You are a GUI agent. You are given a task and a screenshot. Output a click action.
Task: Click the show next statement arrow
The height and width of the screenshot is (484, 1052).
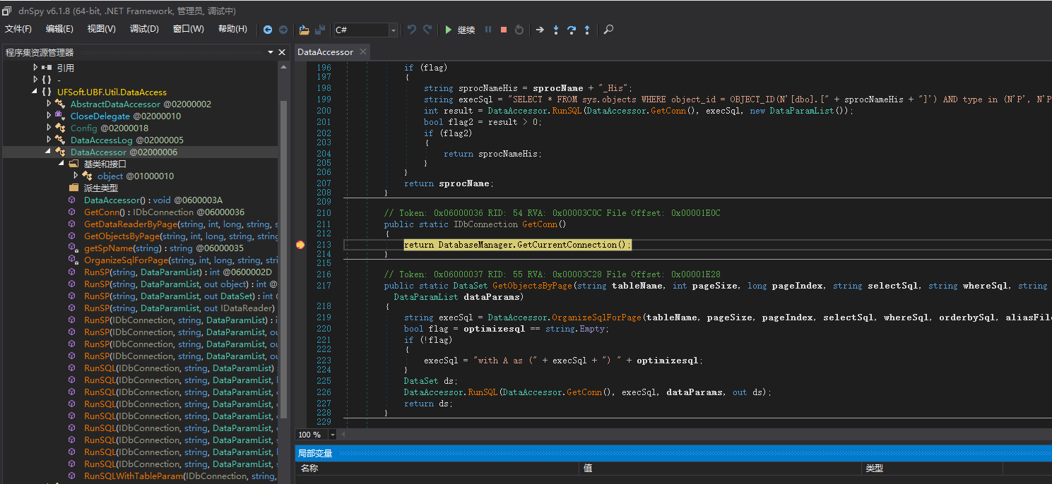click(x=540, y=30)
